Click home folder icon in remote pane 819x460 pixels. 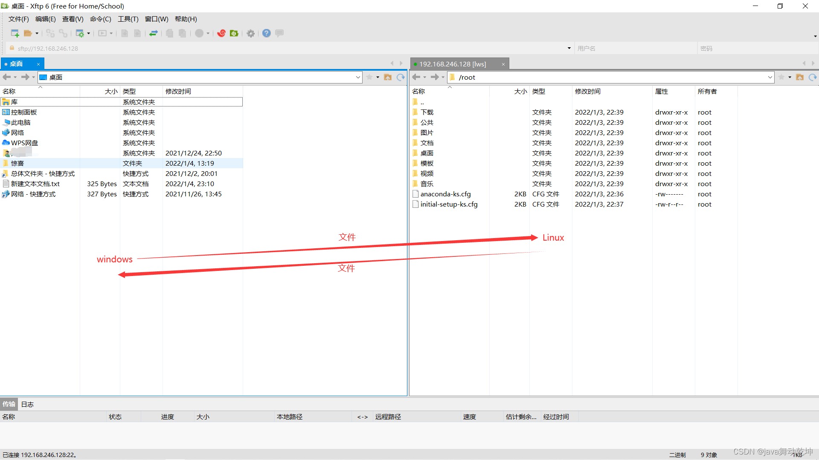coord(800,77)
